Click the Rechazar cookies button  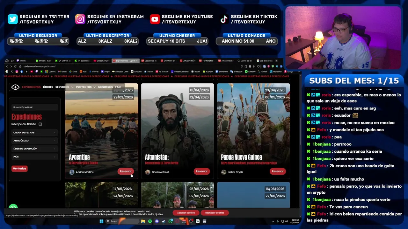click(x=215, y=213)
